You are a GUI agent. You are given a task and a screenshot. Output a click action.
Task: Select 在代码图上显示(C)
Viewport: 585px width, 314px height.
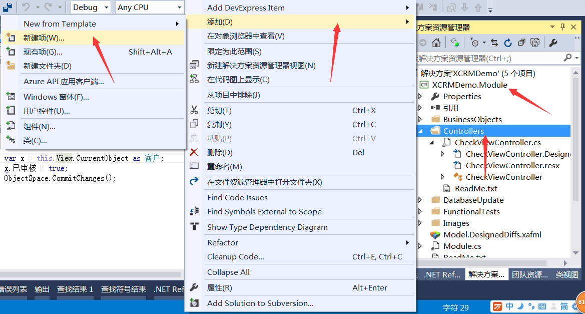pyautogui.click(x=300, y=80)
